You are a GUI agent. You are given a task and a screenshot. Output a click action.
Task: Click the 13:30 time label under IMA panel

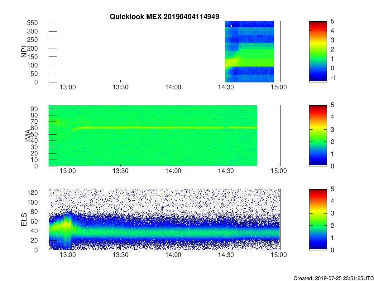(x=121, y=171)
